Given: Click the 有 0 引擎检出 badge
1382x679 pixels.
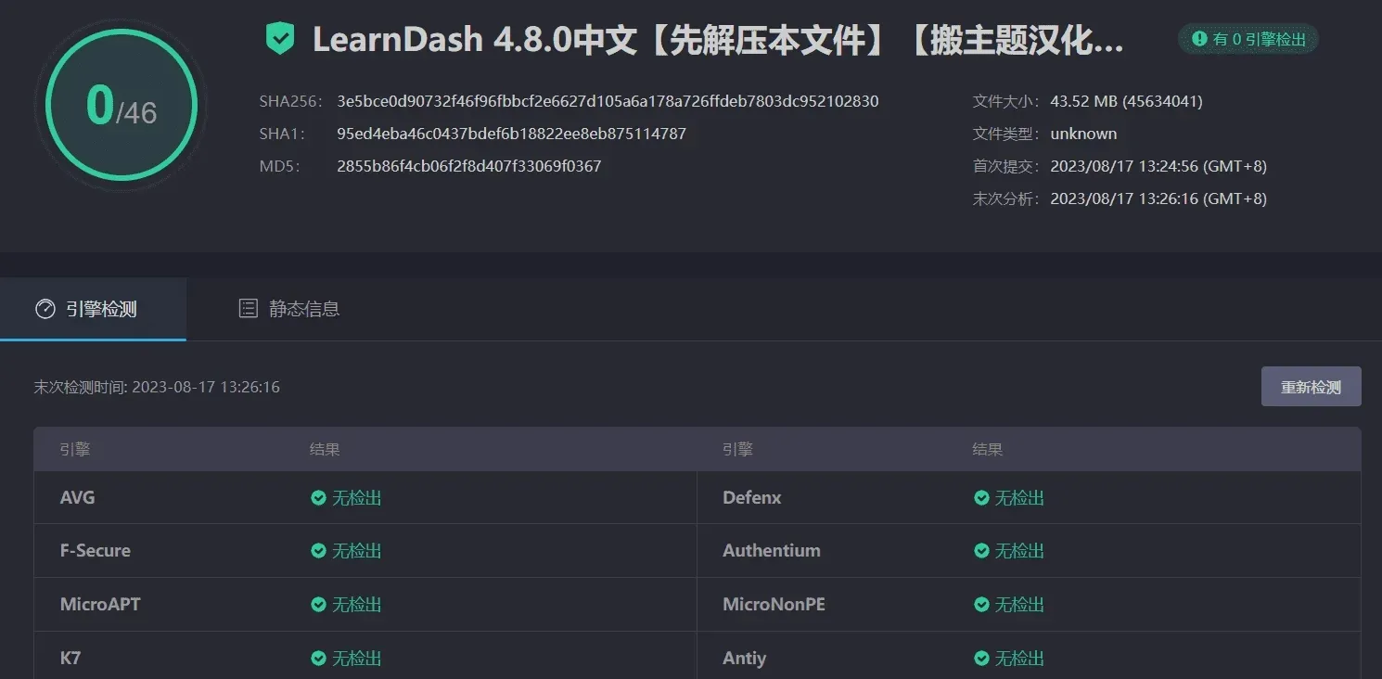Looking at the screenshot, I should click(x=1248, y=39).
